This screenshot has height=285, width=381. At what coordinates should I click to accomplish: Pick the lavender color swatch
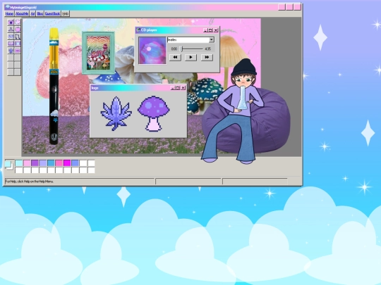coord(43,163)
